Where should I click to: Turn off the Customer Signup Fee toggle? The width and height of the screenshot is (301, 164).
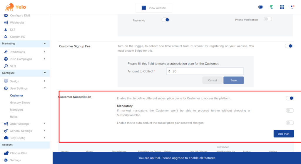(x=289, y=46)
